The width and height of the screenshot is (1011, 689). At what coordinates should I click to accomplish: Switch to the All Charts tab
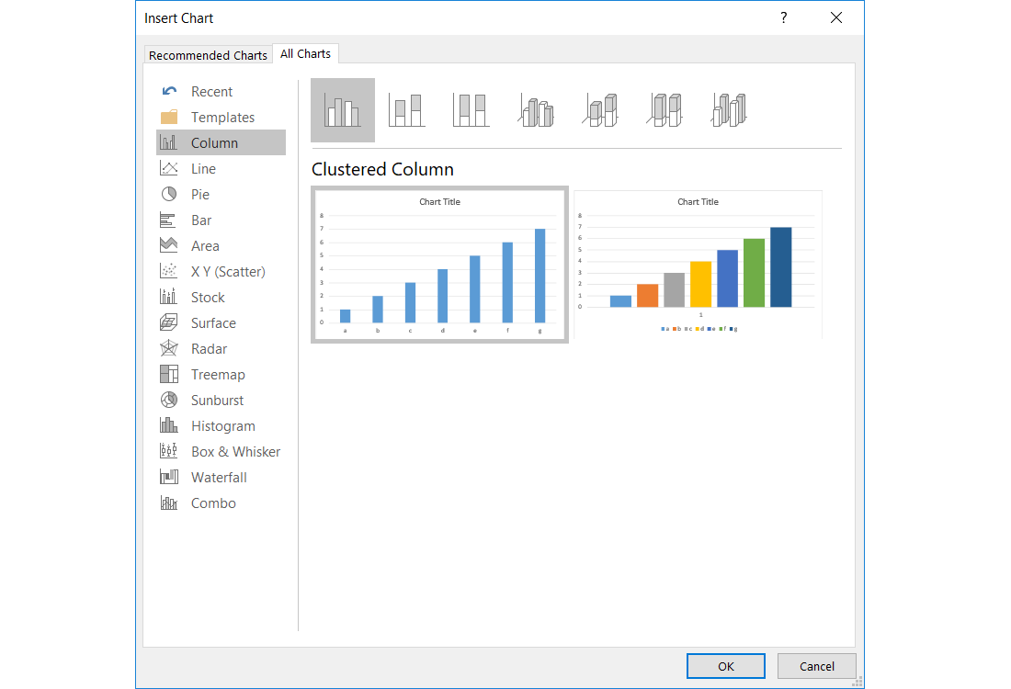point(305,53)
